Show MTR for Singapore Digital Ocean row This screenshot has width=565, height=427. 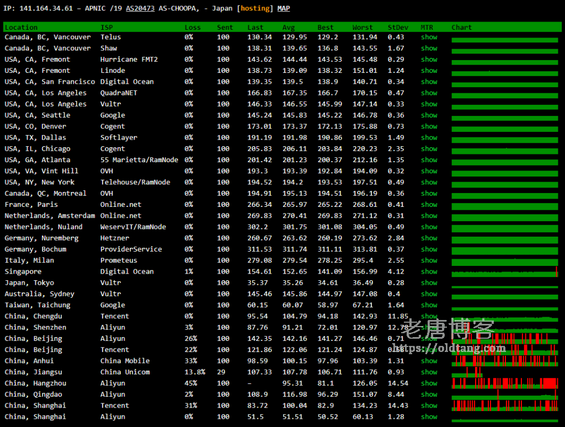(x=429, y=271)
